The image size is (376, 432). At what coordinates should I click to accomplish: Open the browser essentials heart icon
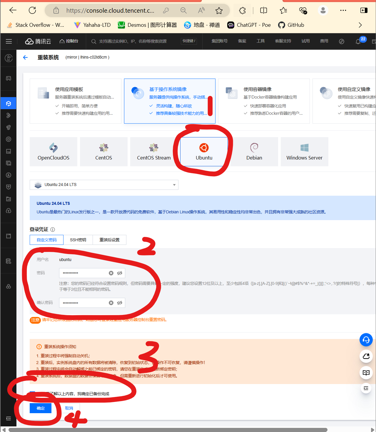(303, 11)
